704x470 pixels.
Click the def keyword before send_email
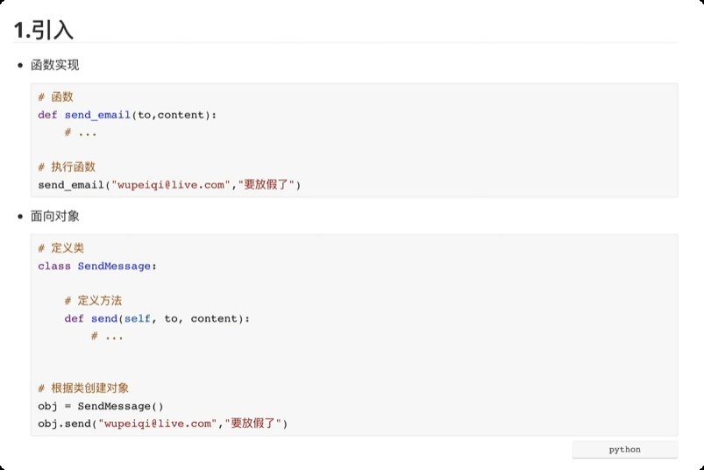coord(47,115)
